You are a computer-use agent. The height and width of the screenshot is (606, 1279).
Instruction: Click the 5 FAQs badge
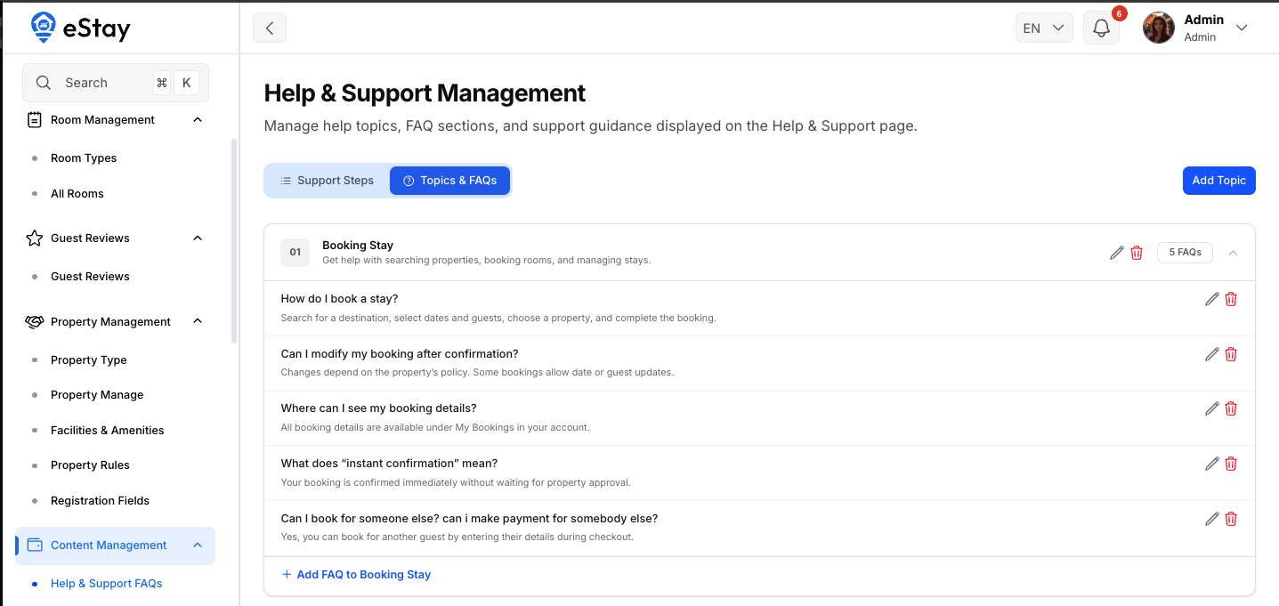tap(1185, 253)
